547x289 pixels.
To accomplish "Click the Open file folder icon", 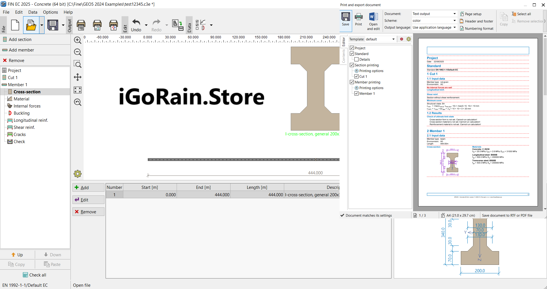I will (31, 25).
